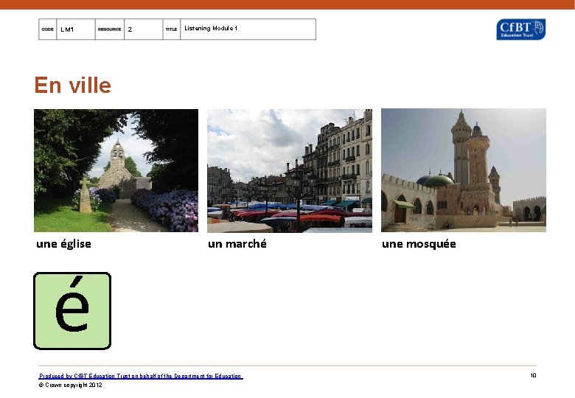Click the page number 10
Viewport: 575px width, 398px height.
533,375
